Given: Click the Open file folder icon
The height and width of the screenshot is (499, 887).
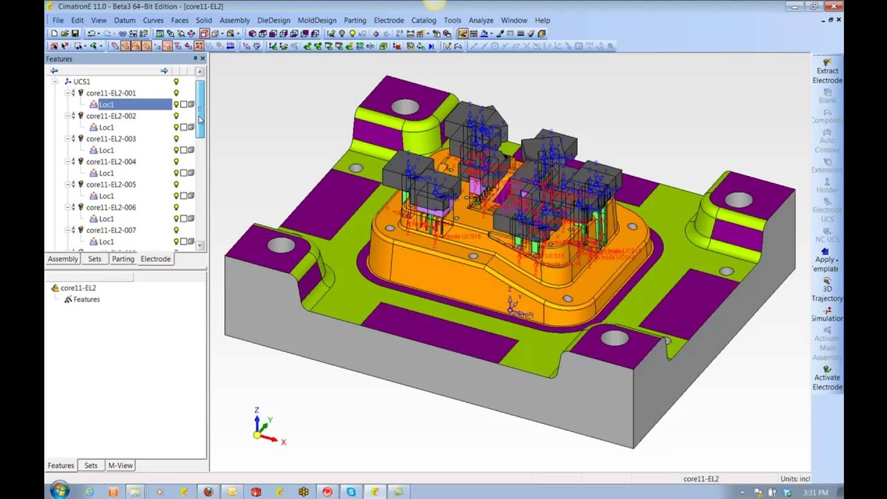Looking at the screenshot, I should (x=64, y=33).
